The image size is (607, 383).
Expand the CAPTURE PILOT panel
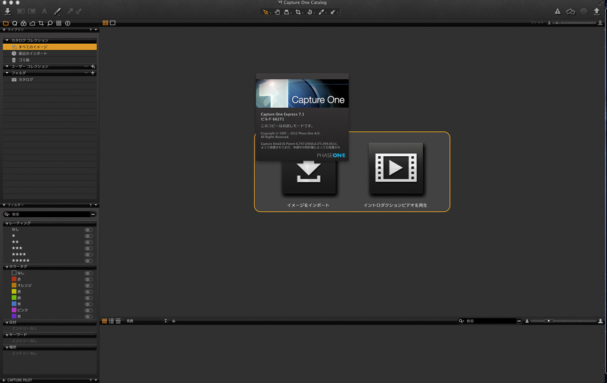click(x=5, y=380)
